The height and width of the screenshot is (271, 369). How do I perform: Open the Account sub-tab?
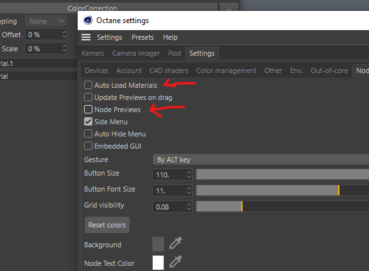pyautogui.click(x=129, y=70)
